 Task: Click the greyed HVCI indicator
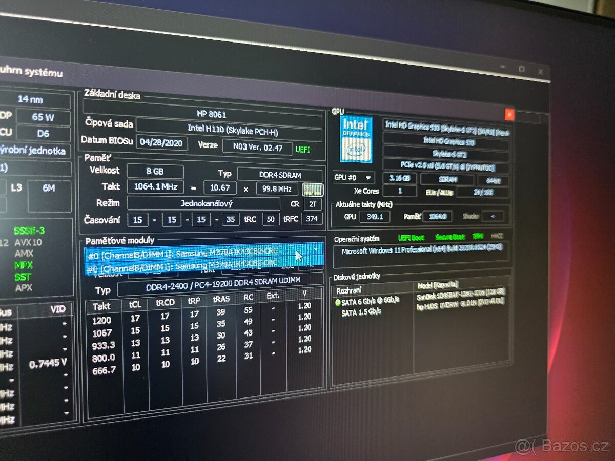497,236
